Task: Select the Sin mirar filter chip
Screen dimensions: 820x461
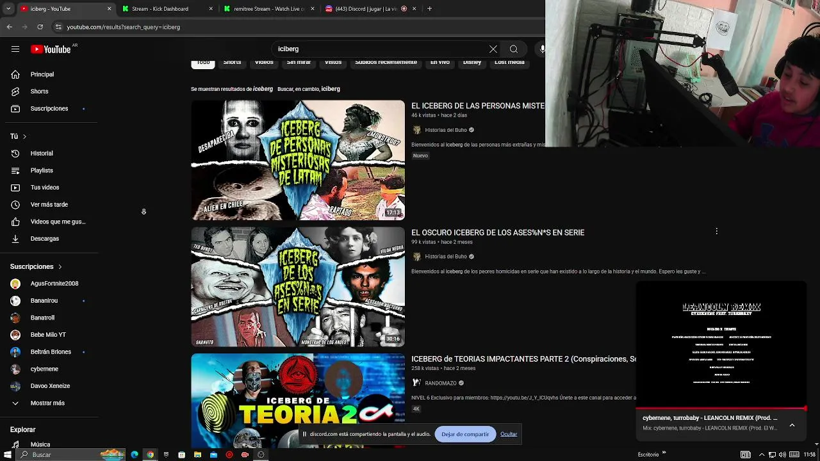Action: pos(299,63)
